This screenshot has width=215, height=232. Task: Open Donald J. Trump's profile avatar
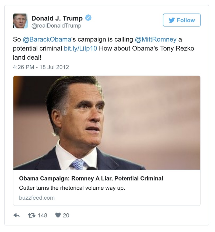20,20
